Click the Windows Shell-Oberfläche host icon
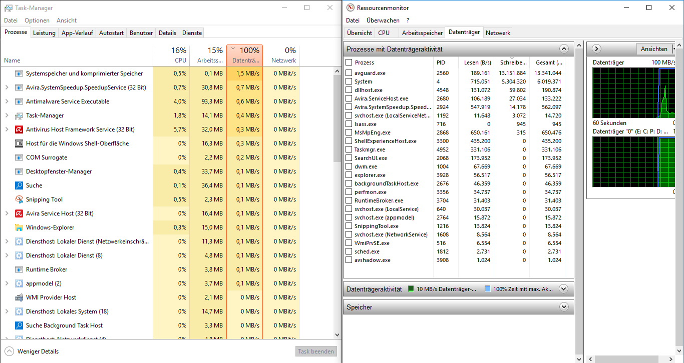684x363 pixels. 19,143
